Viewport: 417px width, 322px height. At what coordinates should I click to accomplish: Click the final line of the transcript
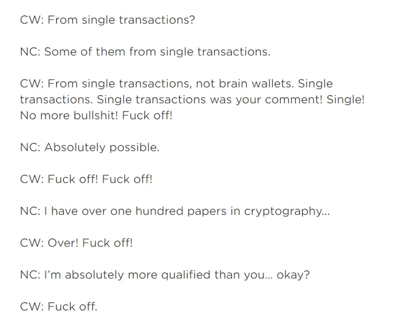[58, 307]
